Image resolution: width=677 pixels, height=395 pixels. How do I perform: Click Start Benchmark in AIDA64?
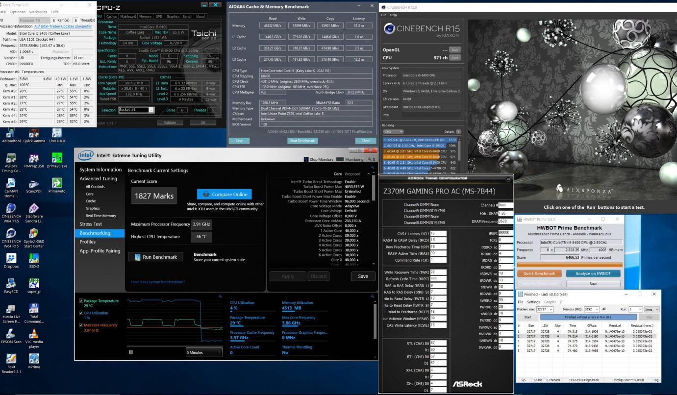[303, 141]
